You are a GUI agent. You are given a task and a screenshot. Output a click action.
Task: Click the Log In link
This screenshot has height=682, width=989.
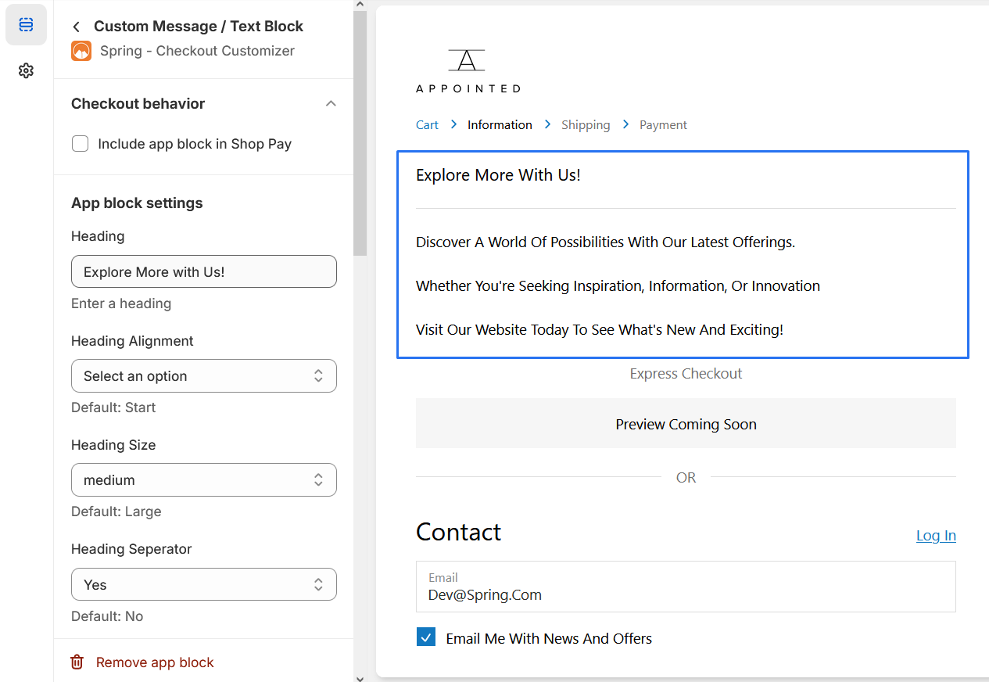pos(936,536)
